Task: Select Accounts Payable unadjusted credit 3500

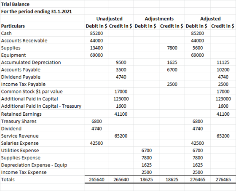Action: pyautogui.click(x=121, y=70)
